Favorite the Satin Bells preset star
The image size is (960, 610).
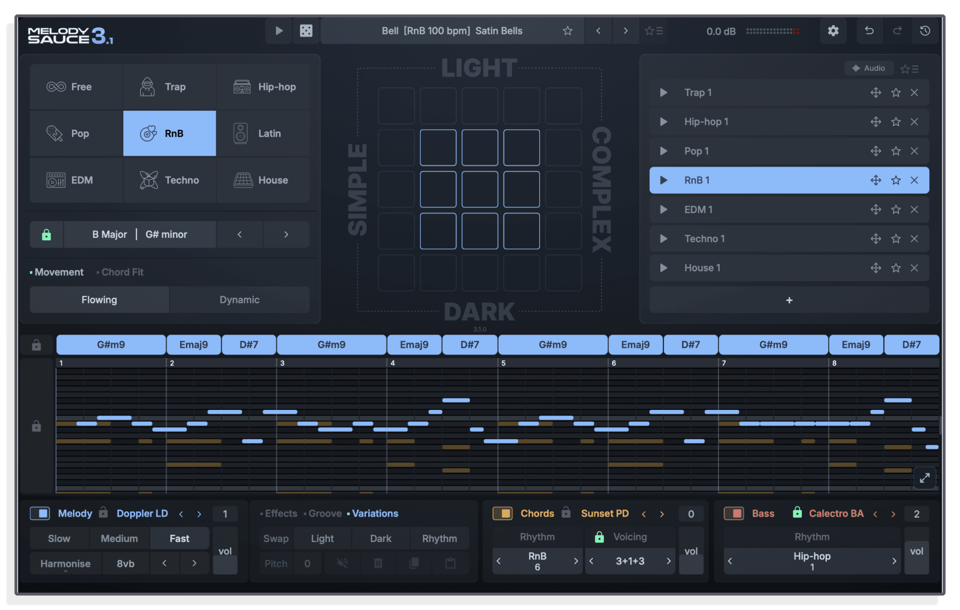(x=567, y=31)
